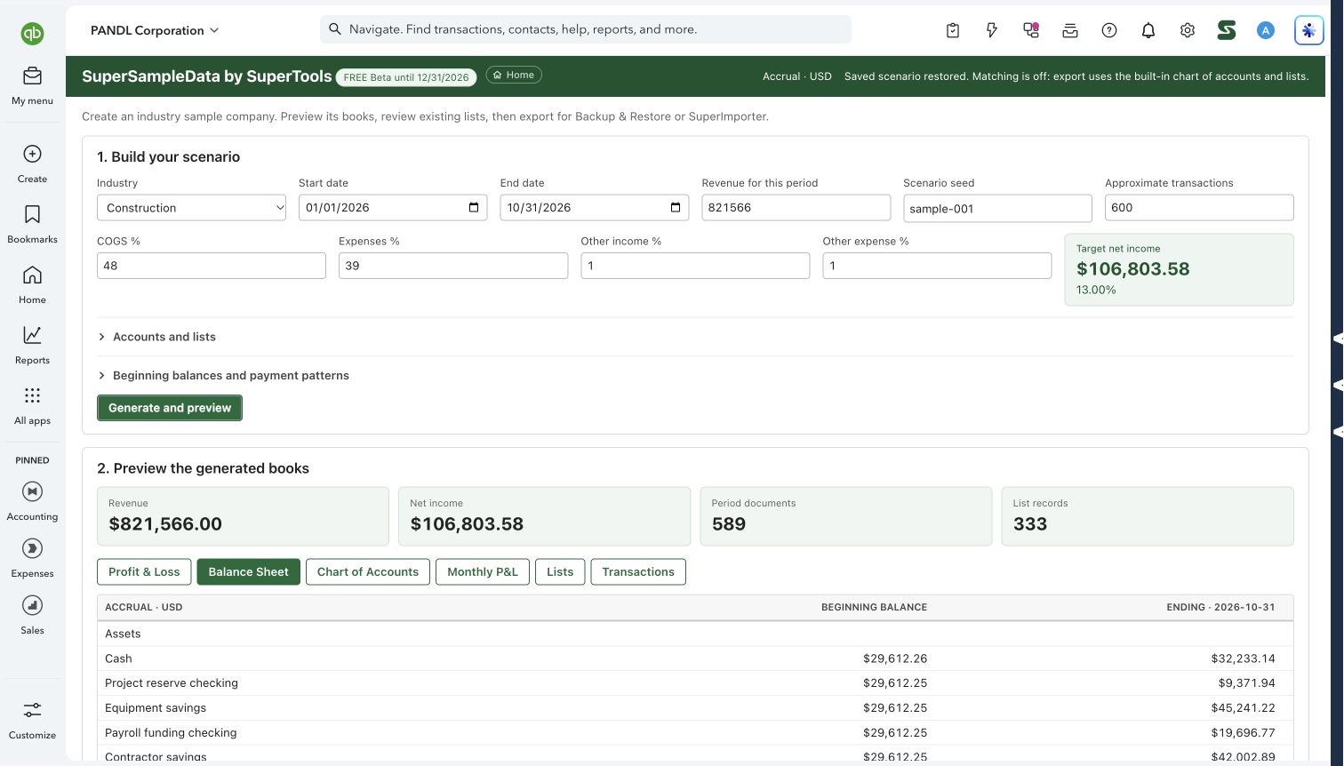The image size is (1344, 766).
Task: Open All apps grid icon
Action: [32, 395]
